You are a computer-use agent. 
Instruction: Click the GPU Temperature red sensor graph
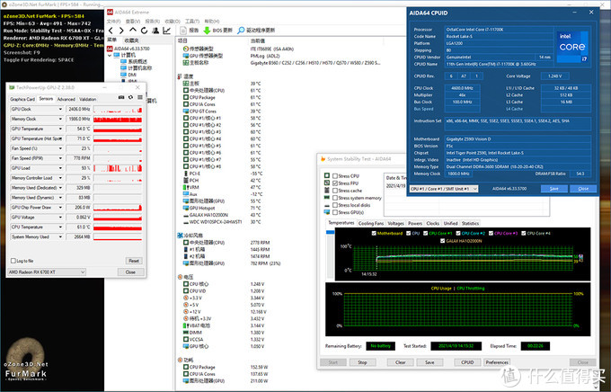point(116,129)
